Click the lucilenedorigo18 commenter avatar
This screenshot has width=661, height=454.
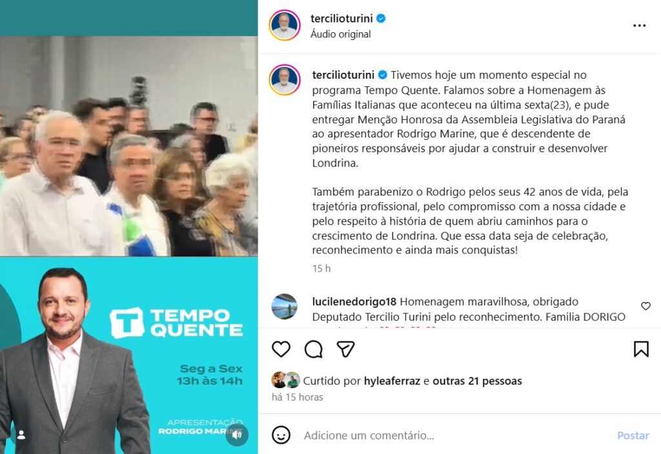284,306
